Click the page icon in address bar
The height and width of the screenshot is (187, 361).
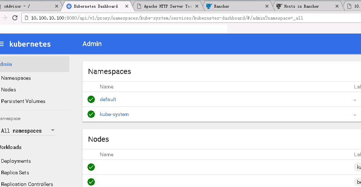click(27, 18)
